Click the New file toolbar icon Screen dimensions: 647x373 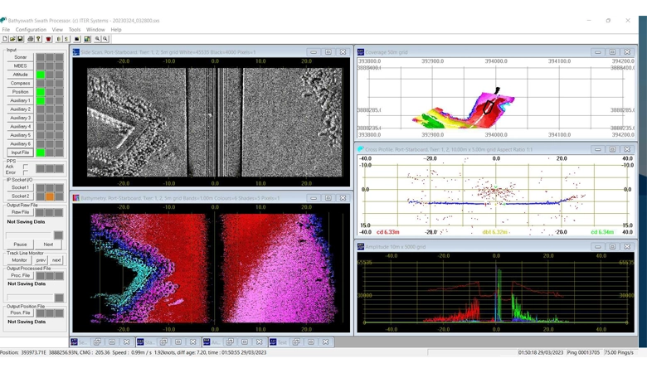pyautogui.click(x=5, y=39)
